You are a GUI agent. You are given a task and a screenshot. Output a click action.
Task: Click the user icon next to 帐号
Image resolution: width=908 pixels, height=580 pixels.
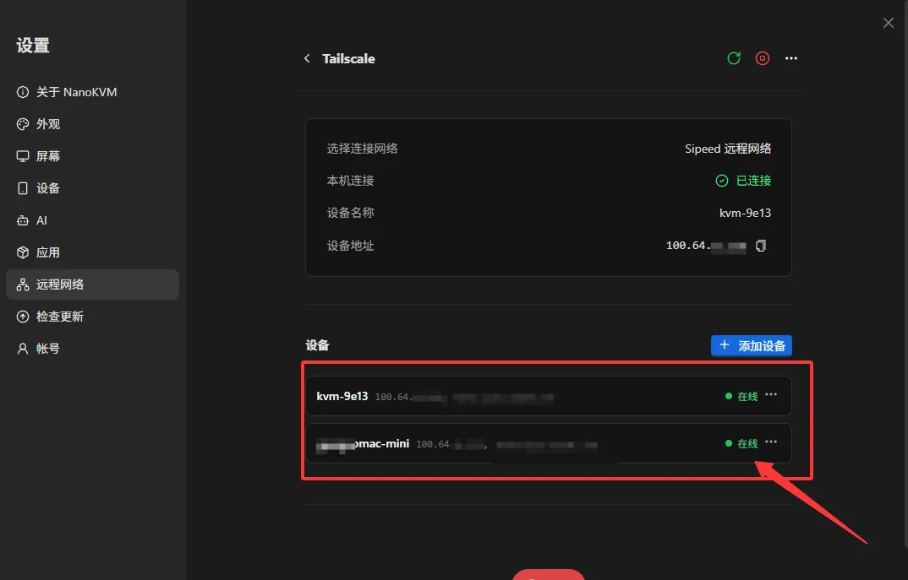coord(23,349)
